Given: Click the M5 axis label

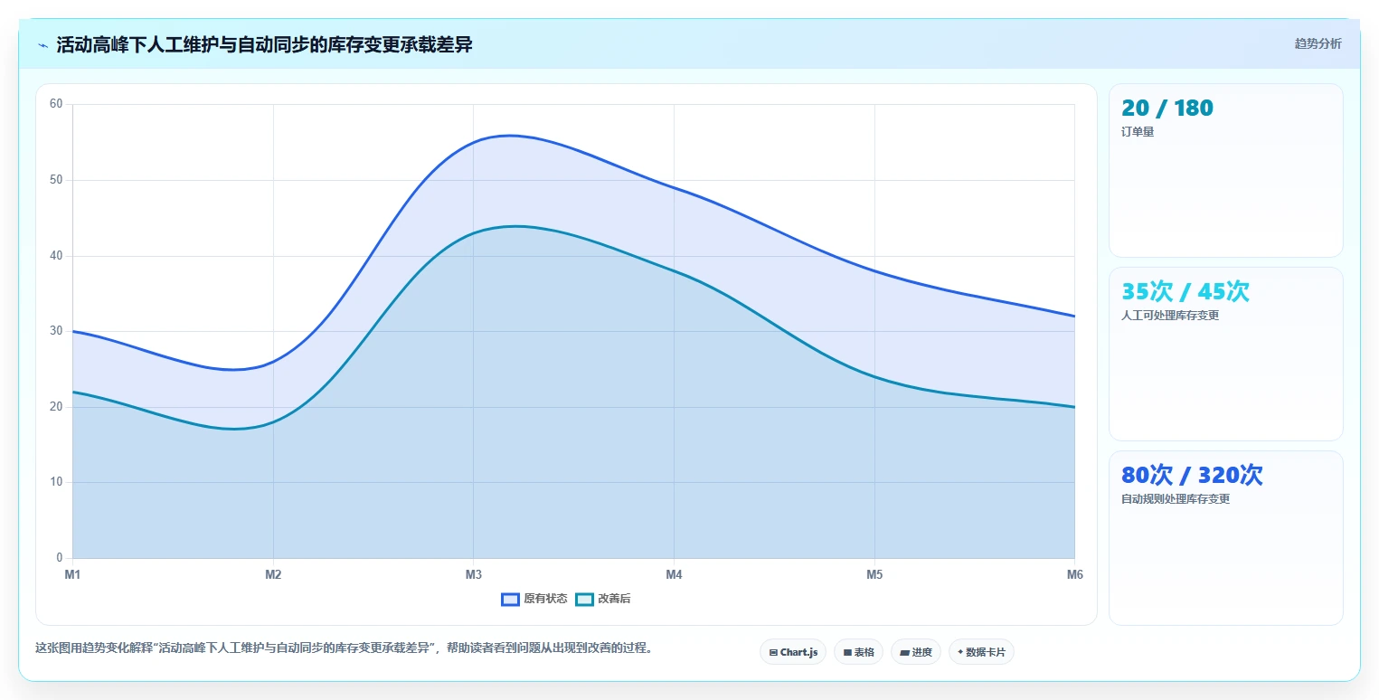Looking at the screenshot, I should (x=874, y=574).
